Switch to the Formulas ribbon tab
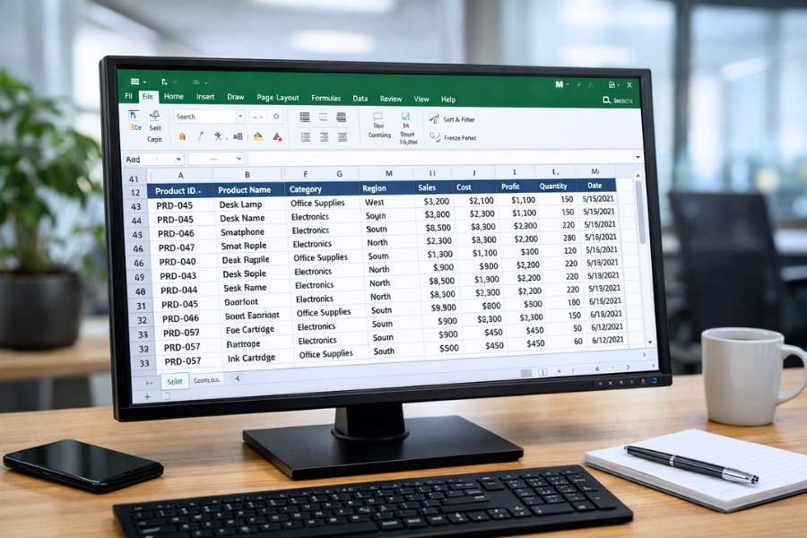Screen dimensions: 807x538 click(325, 98)
